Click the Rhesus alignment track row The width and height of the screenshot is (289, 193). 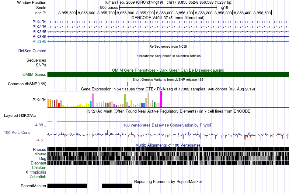pos(168,149)
